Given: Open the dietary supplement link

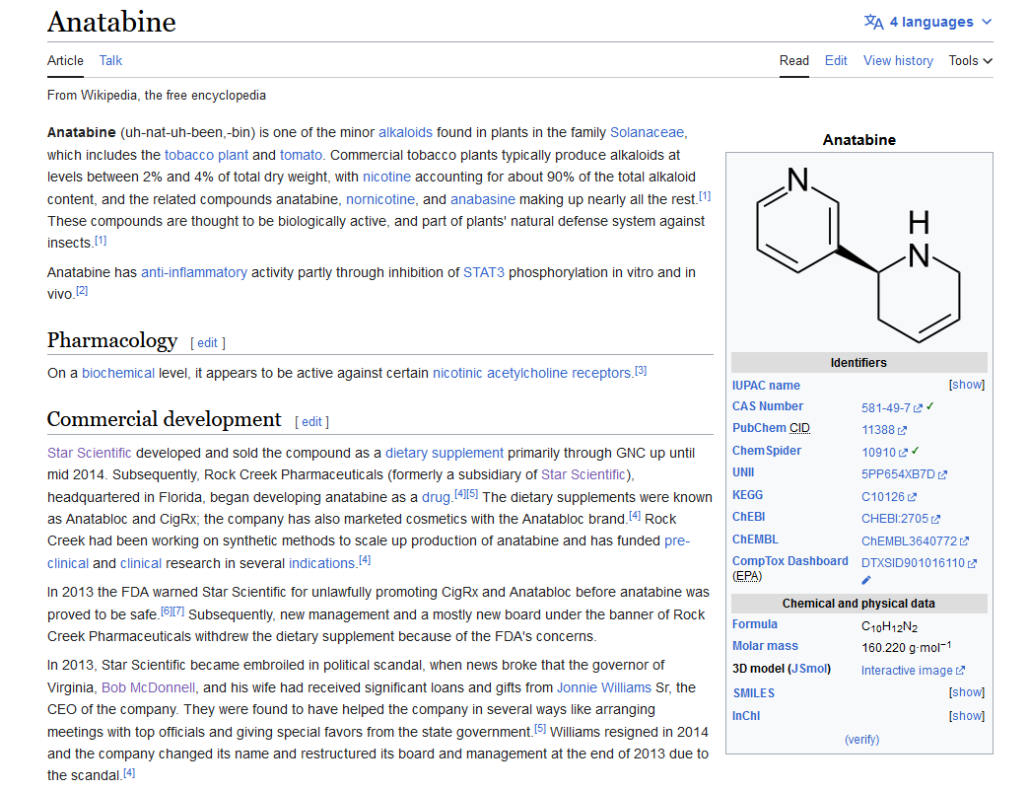Looking at the screenshot, I should pyautogui.click(x=445, y=453).
